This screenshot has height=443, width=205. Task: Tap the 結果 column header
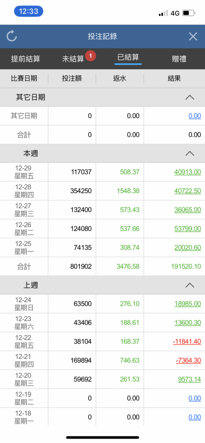[174, 78]
